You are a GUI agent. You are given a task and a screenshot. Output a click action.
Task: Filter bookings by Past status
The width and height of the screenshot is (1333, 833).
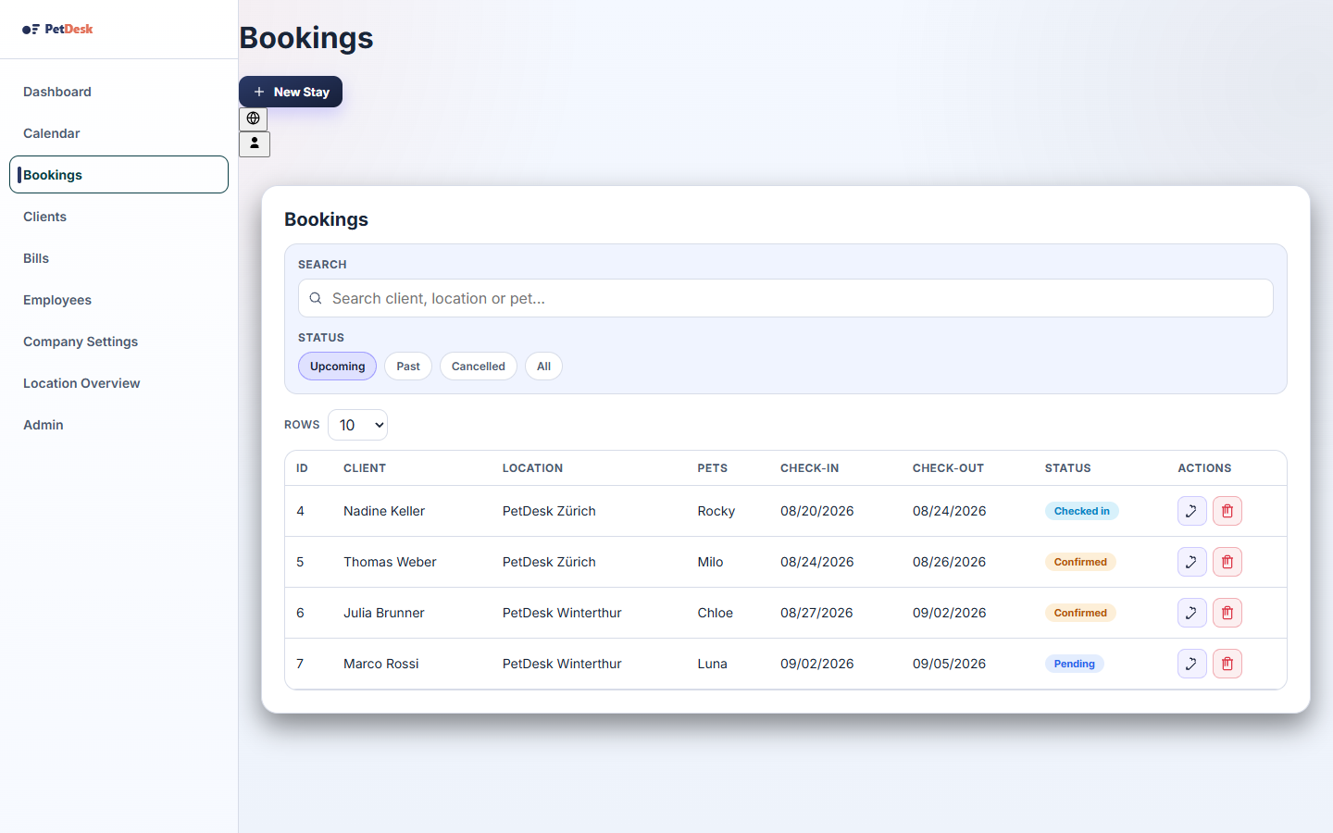[x=408, y=367]
